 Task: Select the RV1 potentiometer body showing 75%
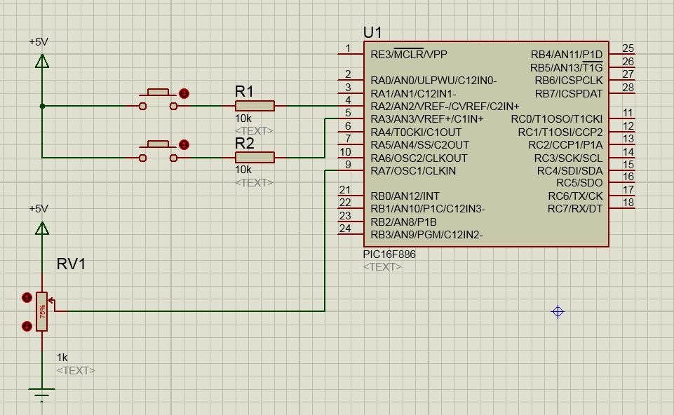click(x=41, y=311)
